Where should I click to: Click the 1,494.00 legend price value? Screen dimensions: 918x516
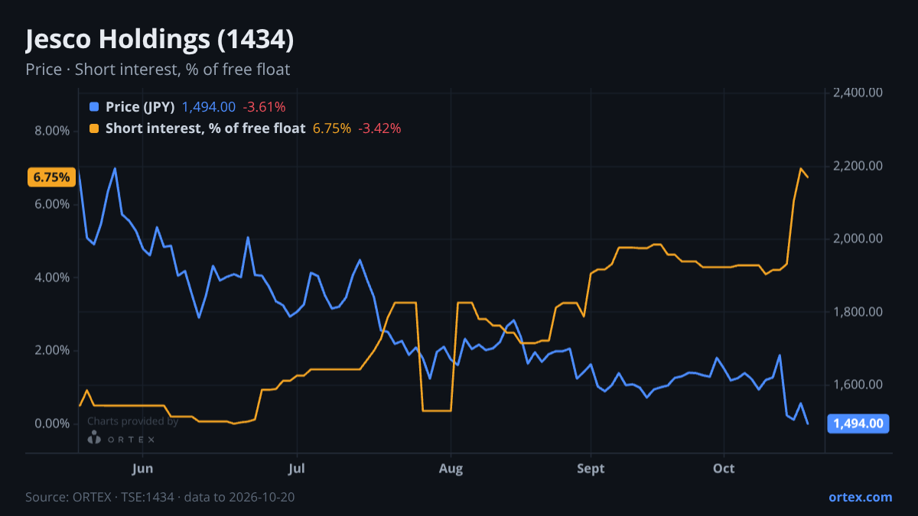pos(209,107)
